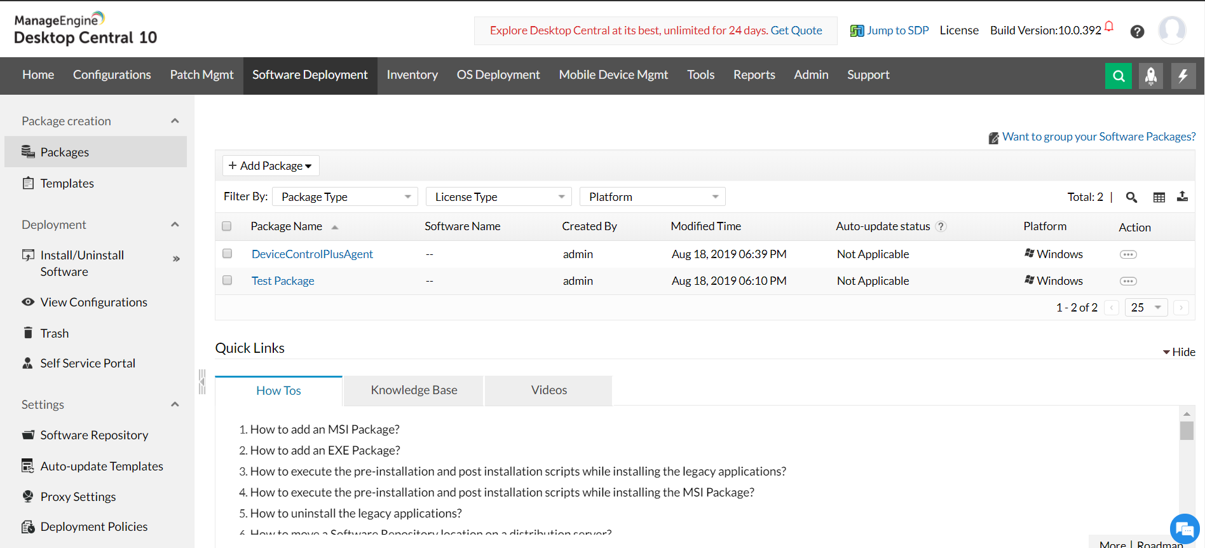Toggle the select-all packages checkbox

pos(227,226)
